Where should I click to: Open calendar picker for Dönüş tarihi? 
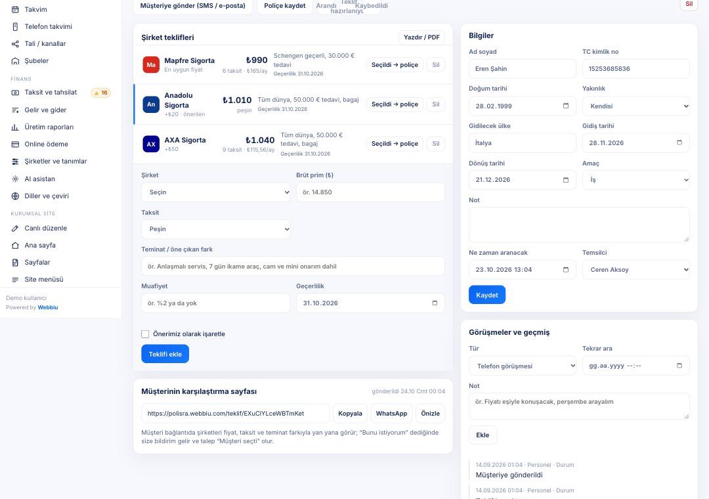click(566, 180)
